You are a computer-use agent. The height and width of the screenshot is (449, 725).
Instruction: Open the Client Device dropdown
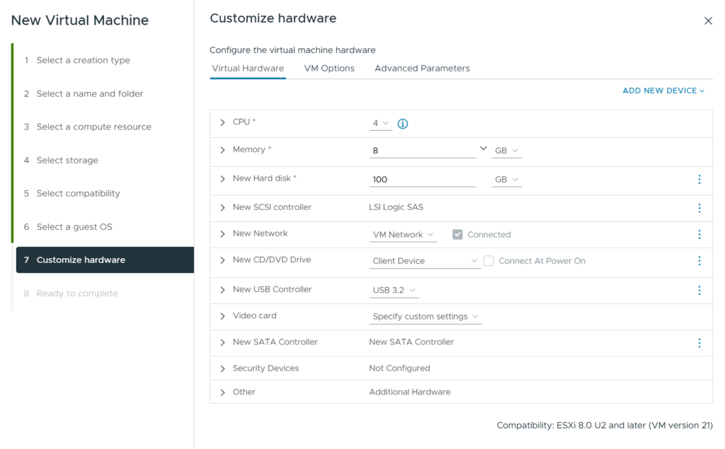(x=425, y=261)
